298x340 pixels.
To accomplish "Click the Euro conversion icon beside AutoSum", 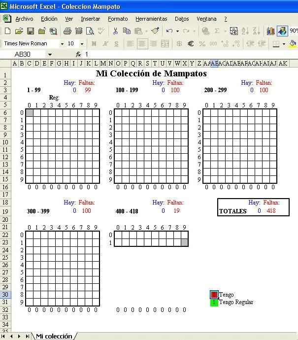I will pos(234,31).
